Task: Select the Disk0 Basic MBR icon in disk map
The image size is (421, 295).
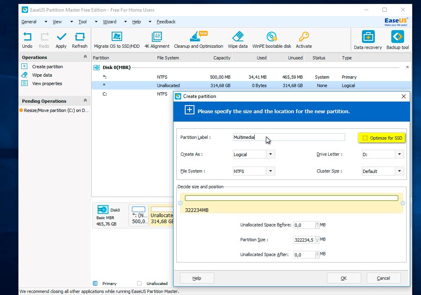Action: 103,210
